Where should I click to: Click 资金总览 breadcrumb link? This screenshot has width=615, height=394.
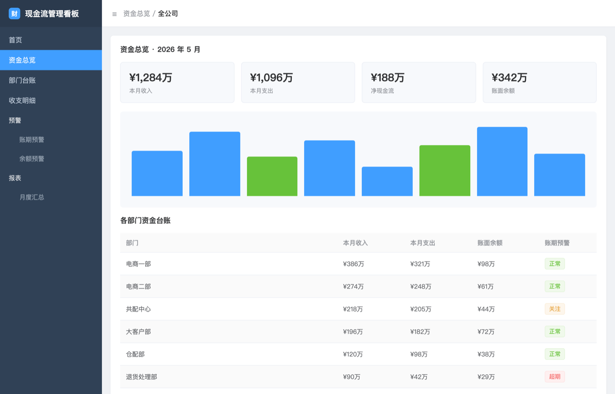click(137, 14)
